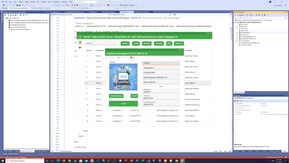Expand modCenter.vb in Solution Explorer
The image size is (289, 163).
pos(237,40)
